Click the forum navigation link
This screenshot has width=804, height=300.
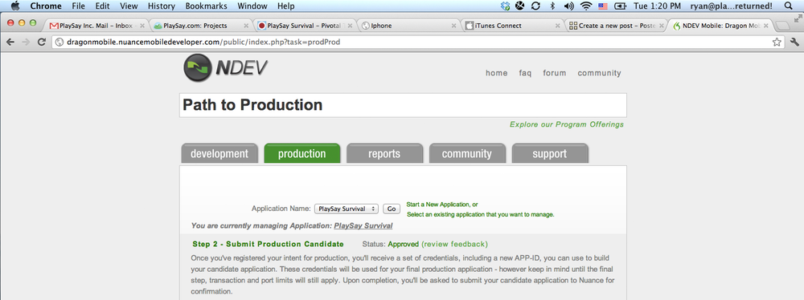[x=554, y=73]
